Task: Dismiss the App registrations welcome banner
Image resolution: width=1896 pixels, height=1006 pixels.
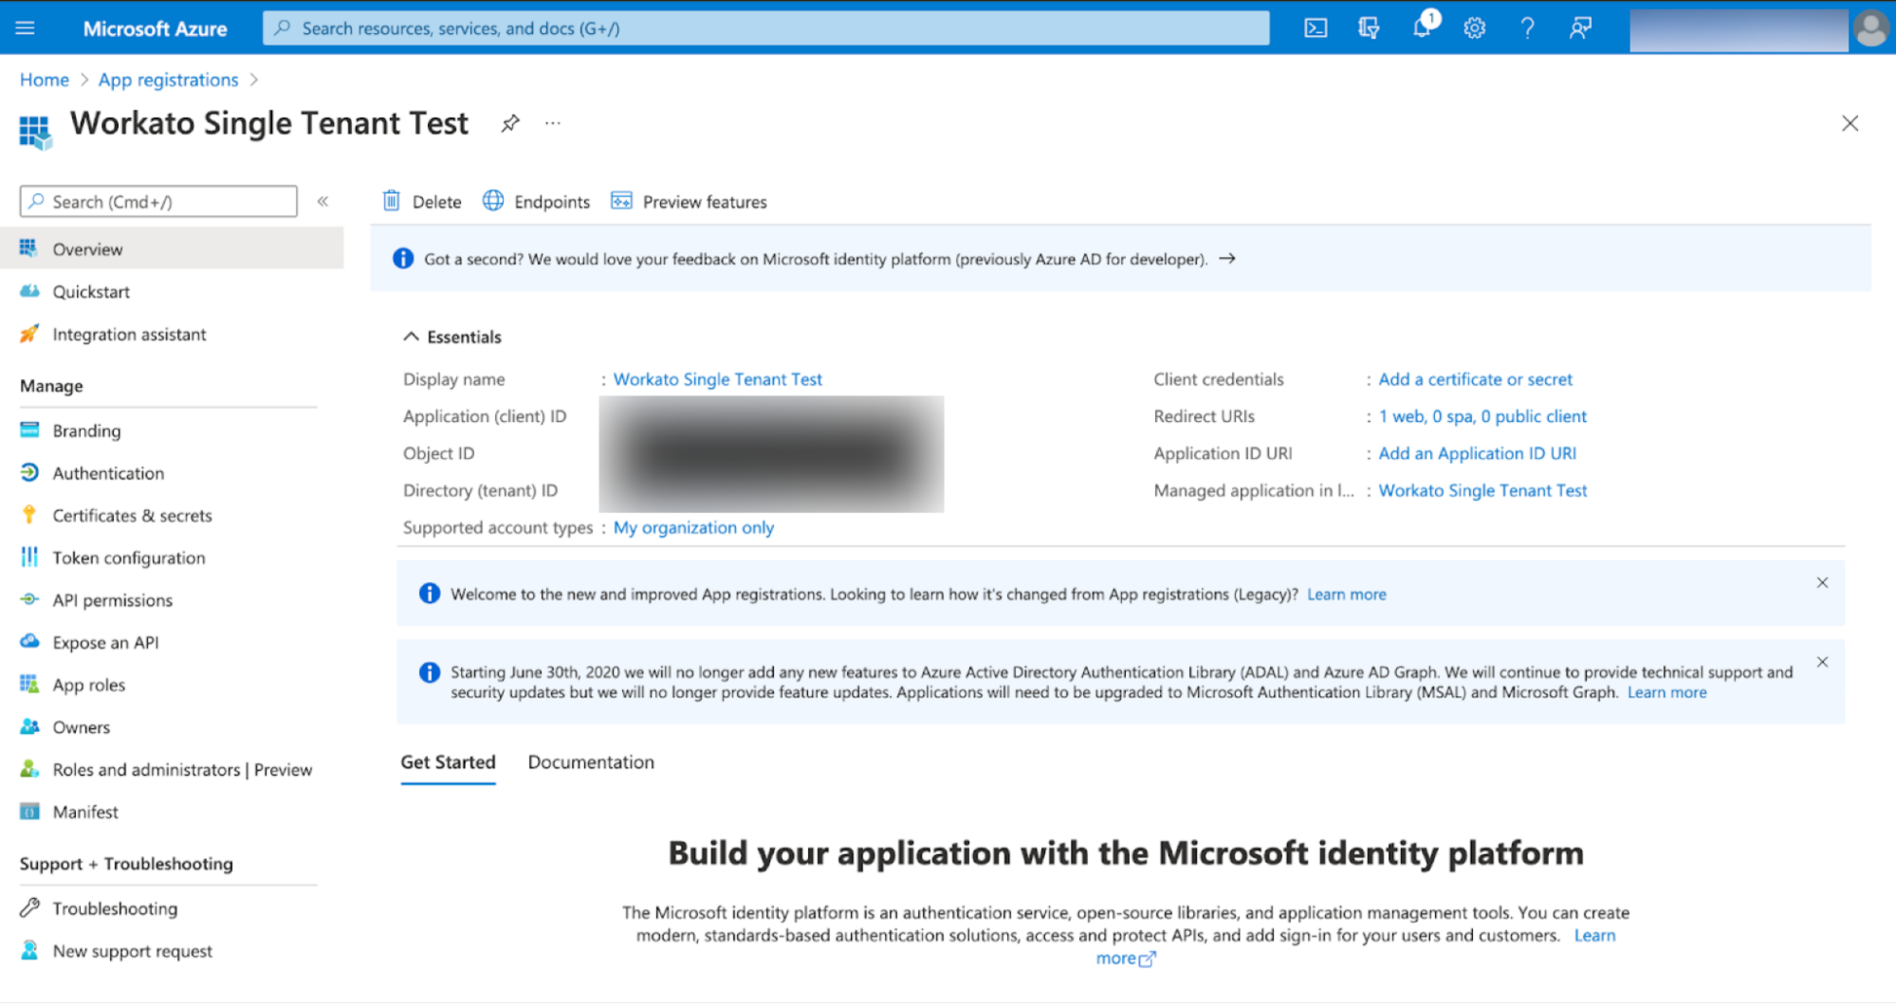Action: [x=1821, y=582]
